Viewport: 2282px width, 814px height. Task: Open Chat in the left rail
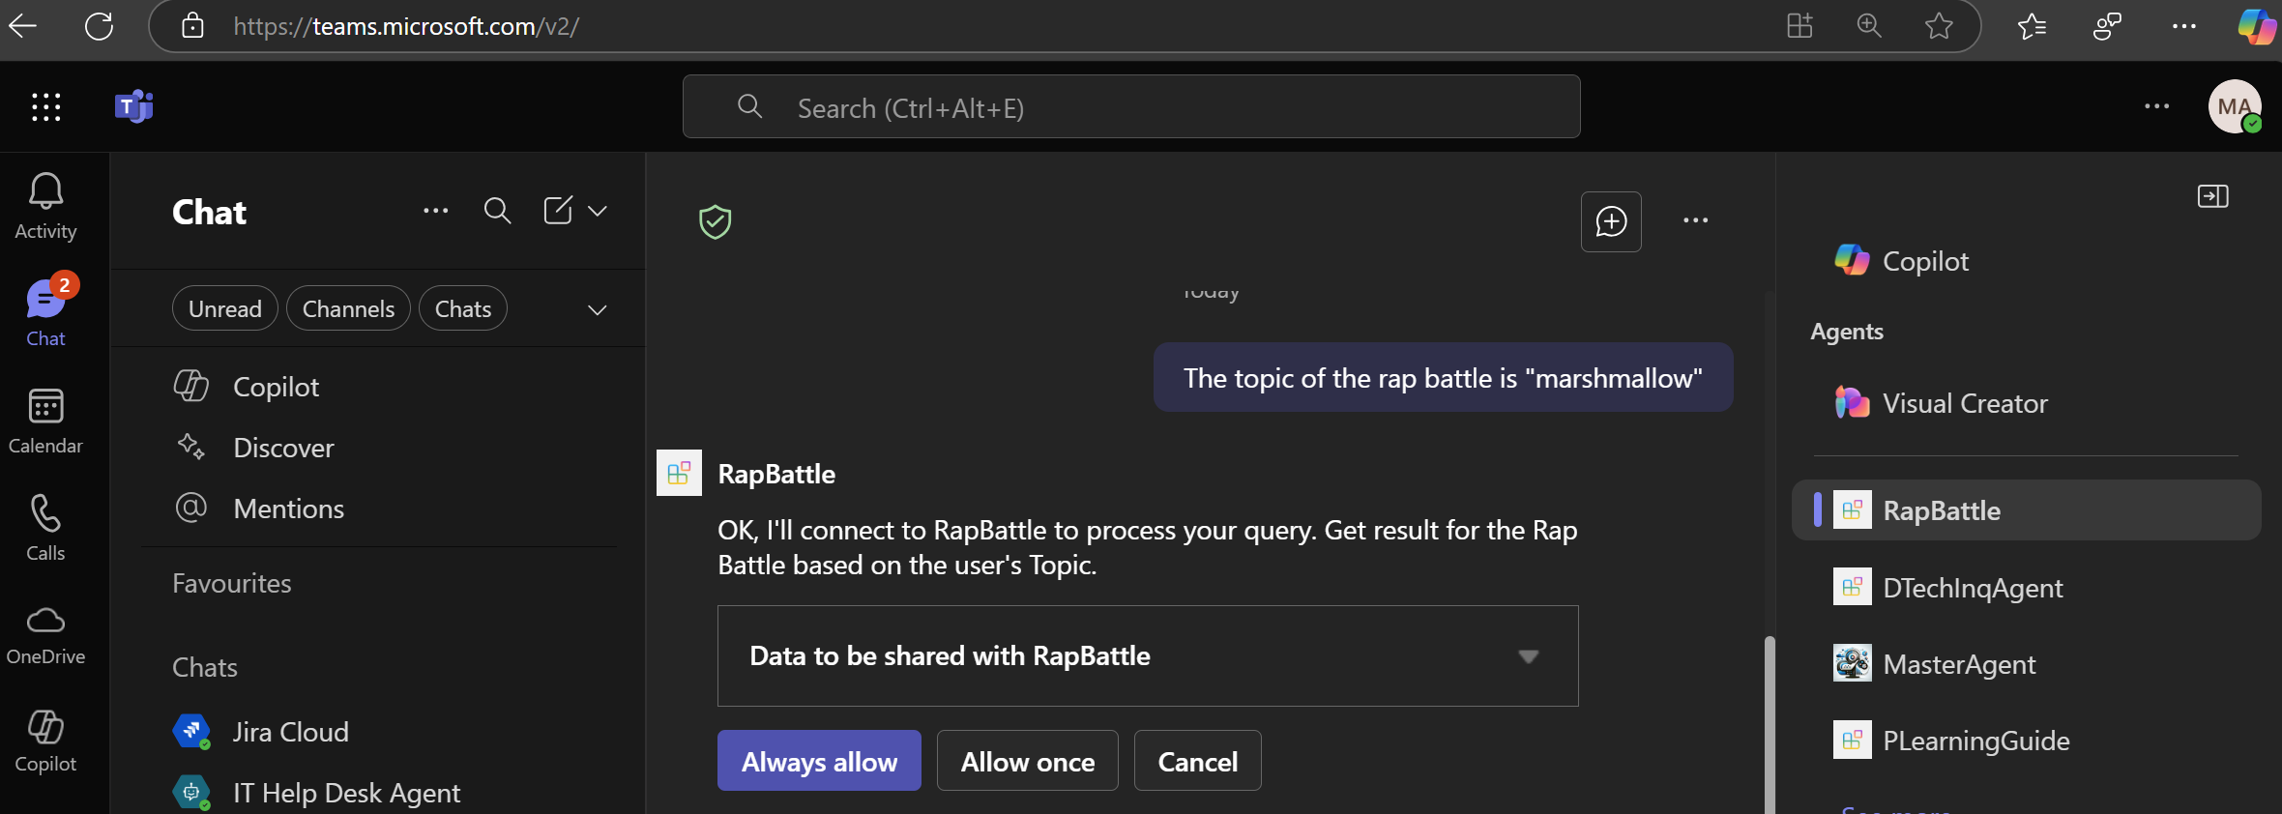point(45,311)
